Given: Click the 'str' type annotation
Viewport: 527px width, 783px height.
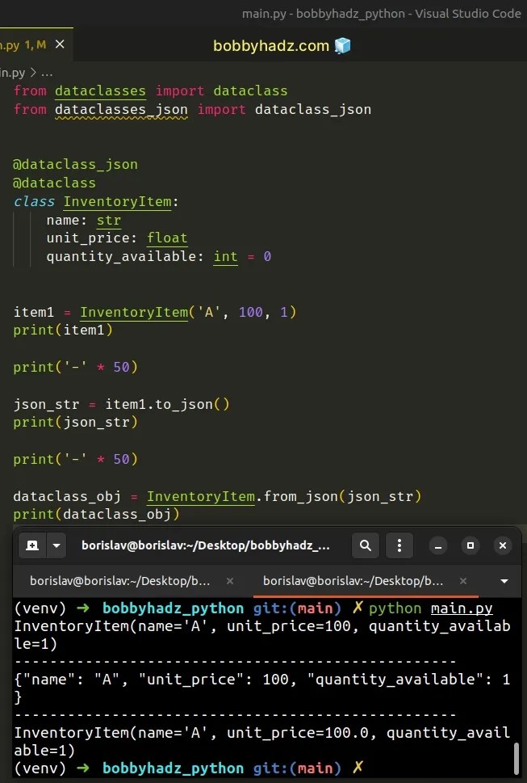Looking at the screenshot, I should pos(109,221).
